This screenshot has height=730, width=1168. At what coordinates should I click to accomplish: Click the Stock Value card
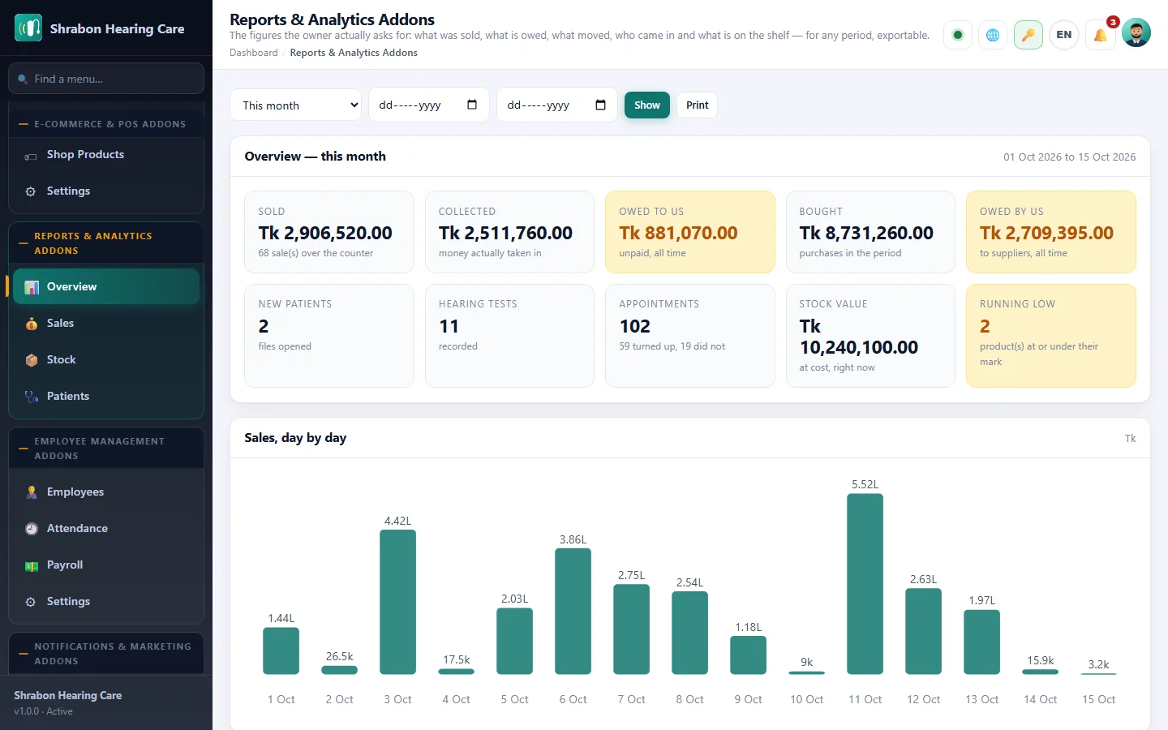[x=870, y=336]
